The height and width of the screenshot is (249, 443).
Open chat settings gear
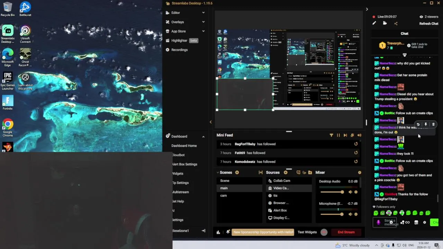[x=425, y=222]
